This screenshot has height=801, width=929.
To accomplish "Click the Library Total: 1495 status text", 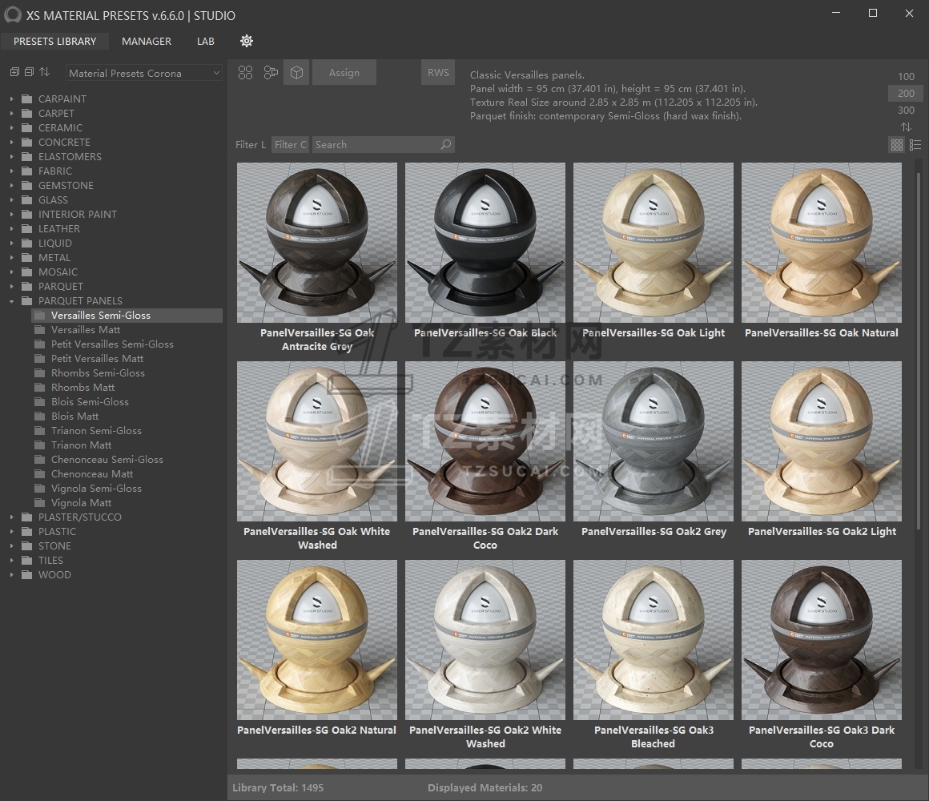I will (278, 787).
